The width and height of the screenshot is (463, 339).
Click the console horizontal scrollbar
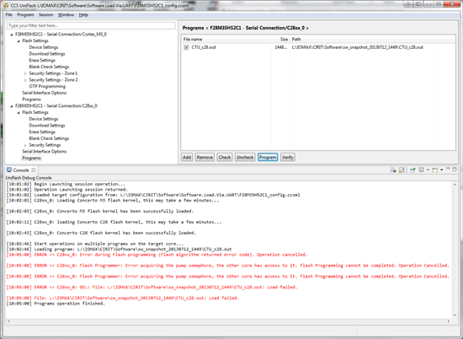pyautogui.click(x=228, y=321)
